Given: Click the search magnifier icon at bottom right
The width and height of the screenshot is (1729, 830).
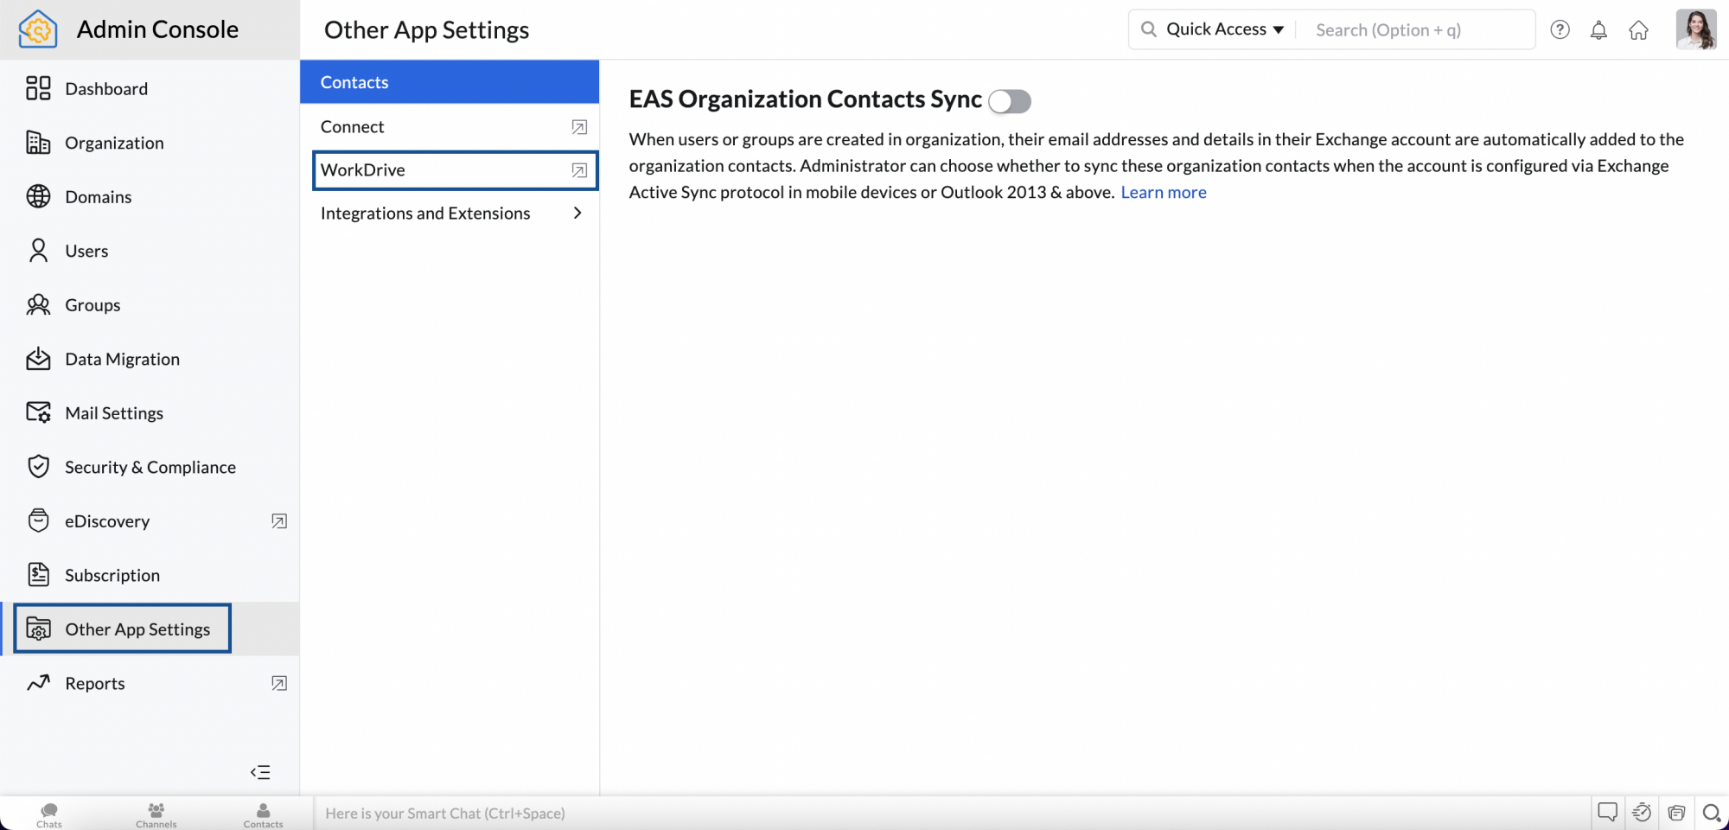Looking at the screenshot, I should (1710, 813).
